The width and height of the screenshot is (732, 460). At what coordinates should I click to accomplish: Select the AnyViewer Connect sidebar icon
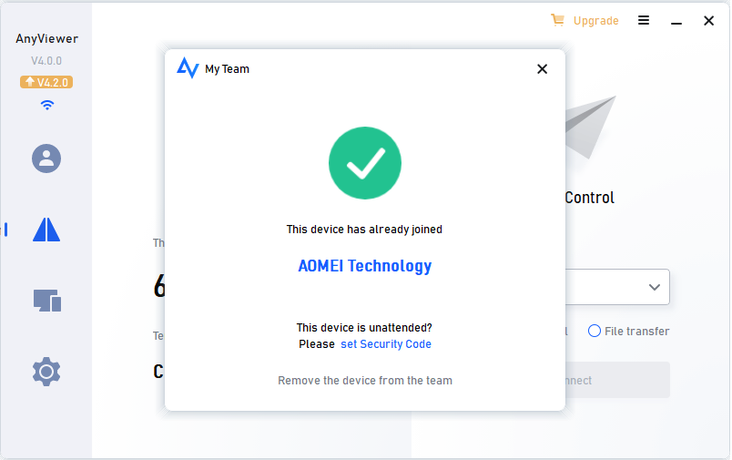(x=46, y=230)
